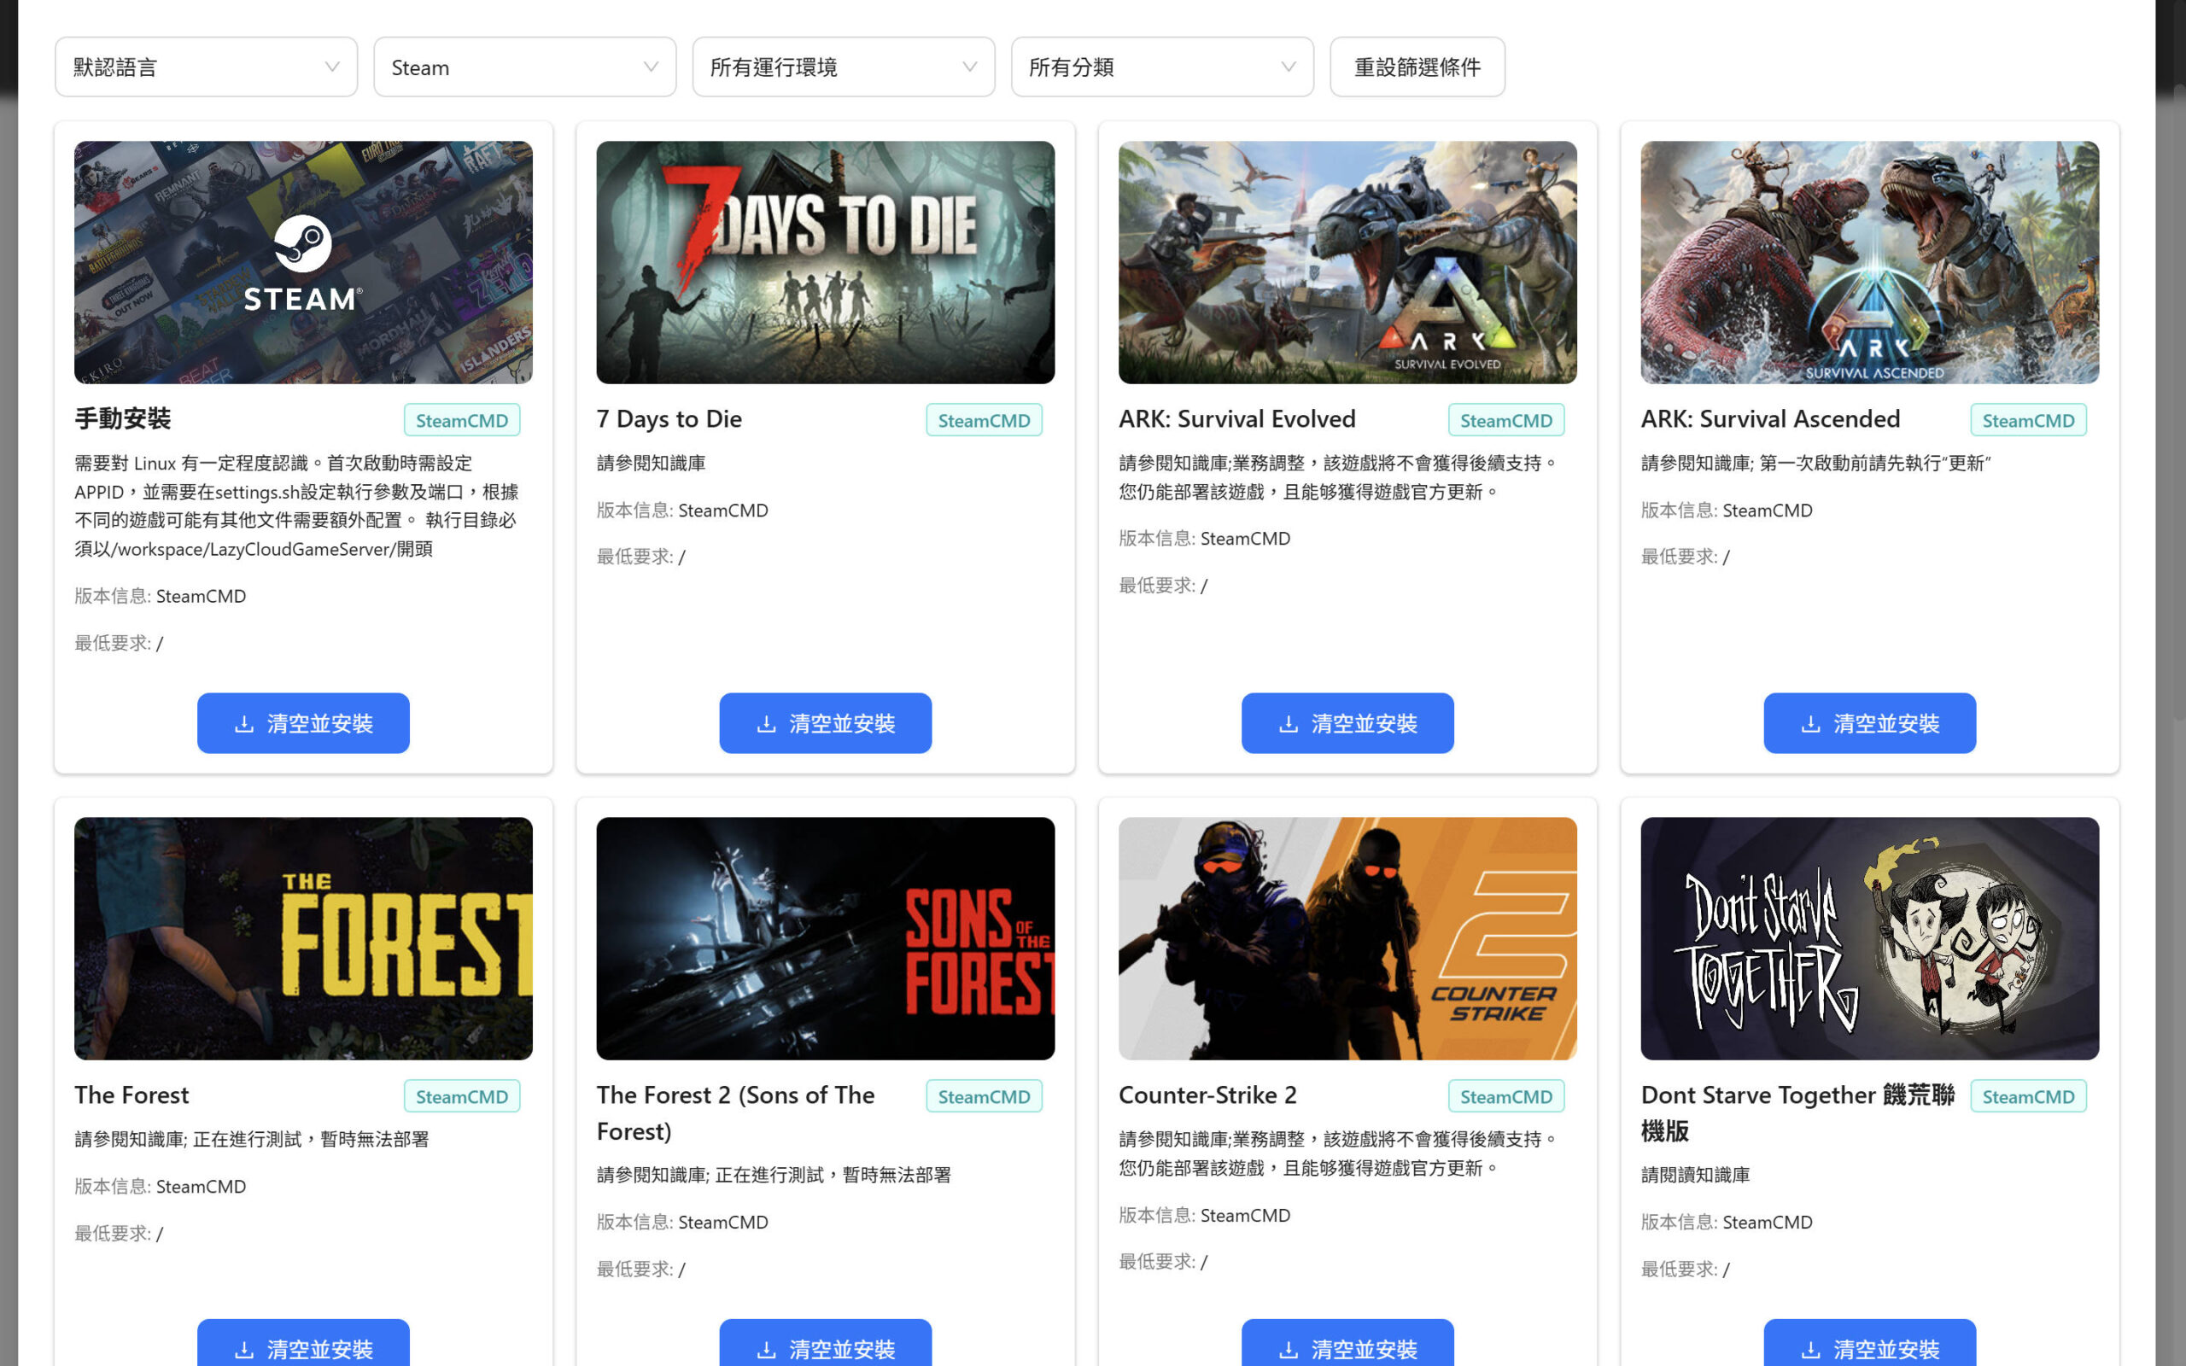Click SteamCMD tag on Dont Starve Together card
This screenshot has height=1366, width=2186.
(2028, 1096)
